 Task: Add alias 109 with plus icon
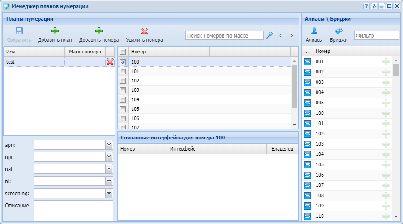[386, 206]
